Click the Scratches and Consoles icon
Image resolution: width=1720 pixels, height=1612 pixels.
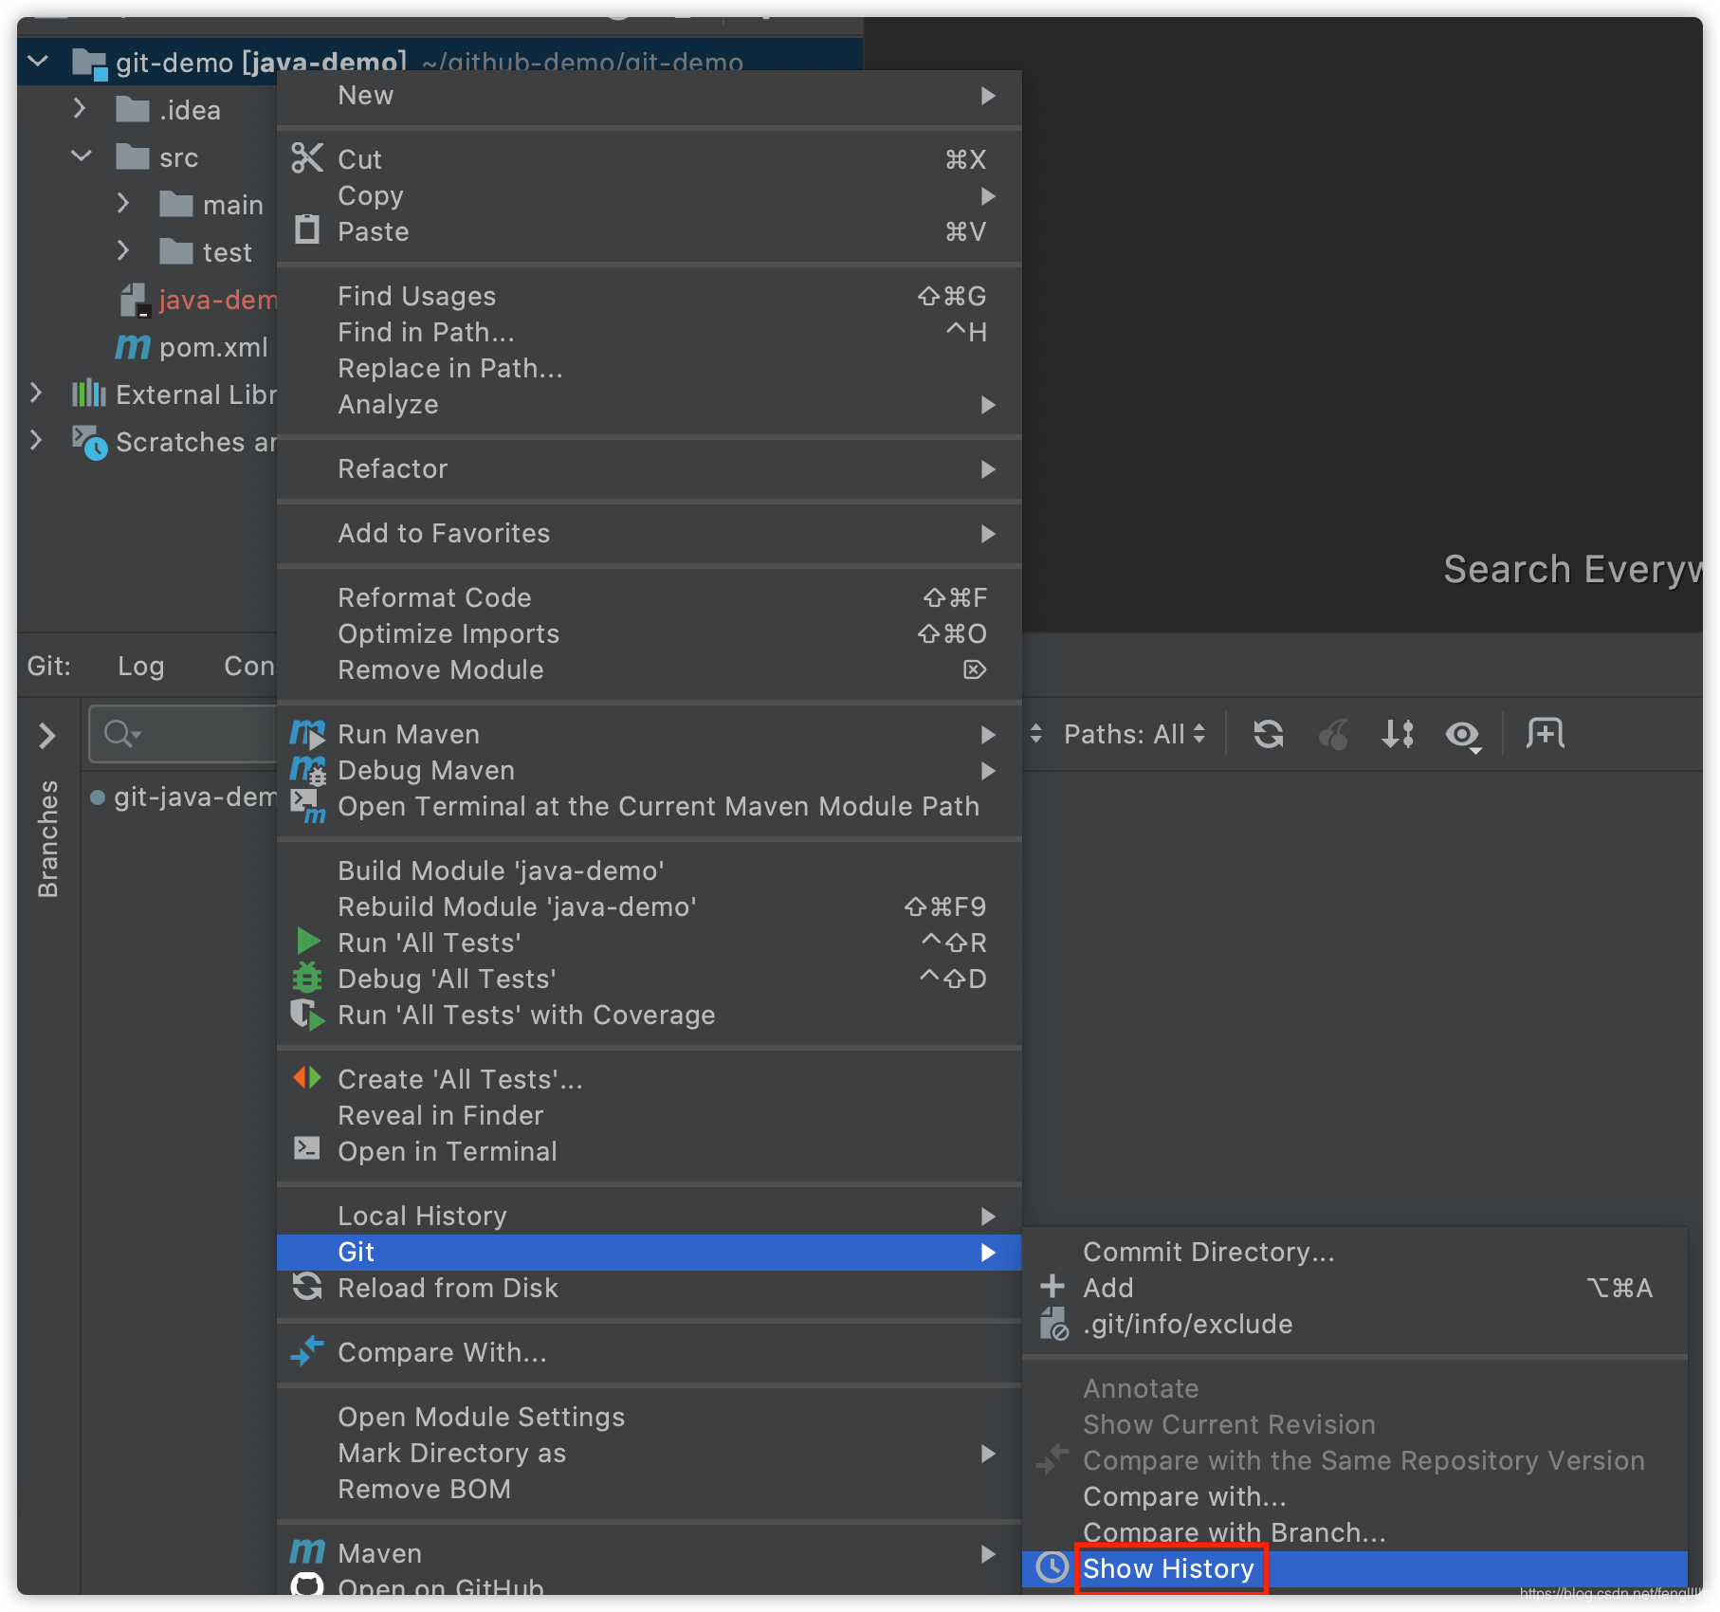90,442
